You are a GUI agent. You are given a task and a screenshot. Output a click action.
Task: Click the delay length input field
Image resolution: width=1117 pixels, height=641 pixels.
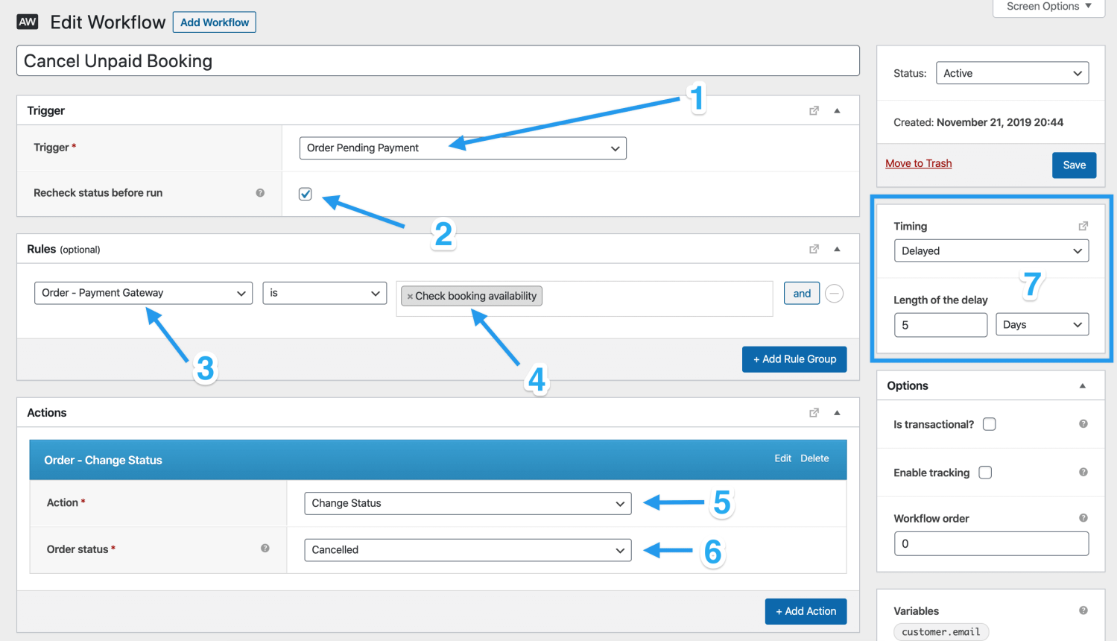(940, 324)
